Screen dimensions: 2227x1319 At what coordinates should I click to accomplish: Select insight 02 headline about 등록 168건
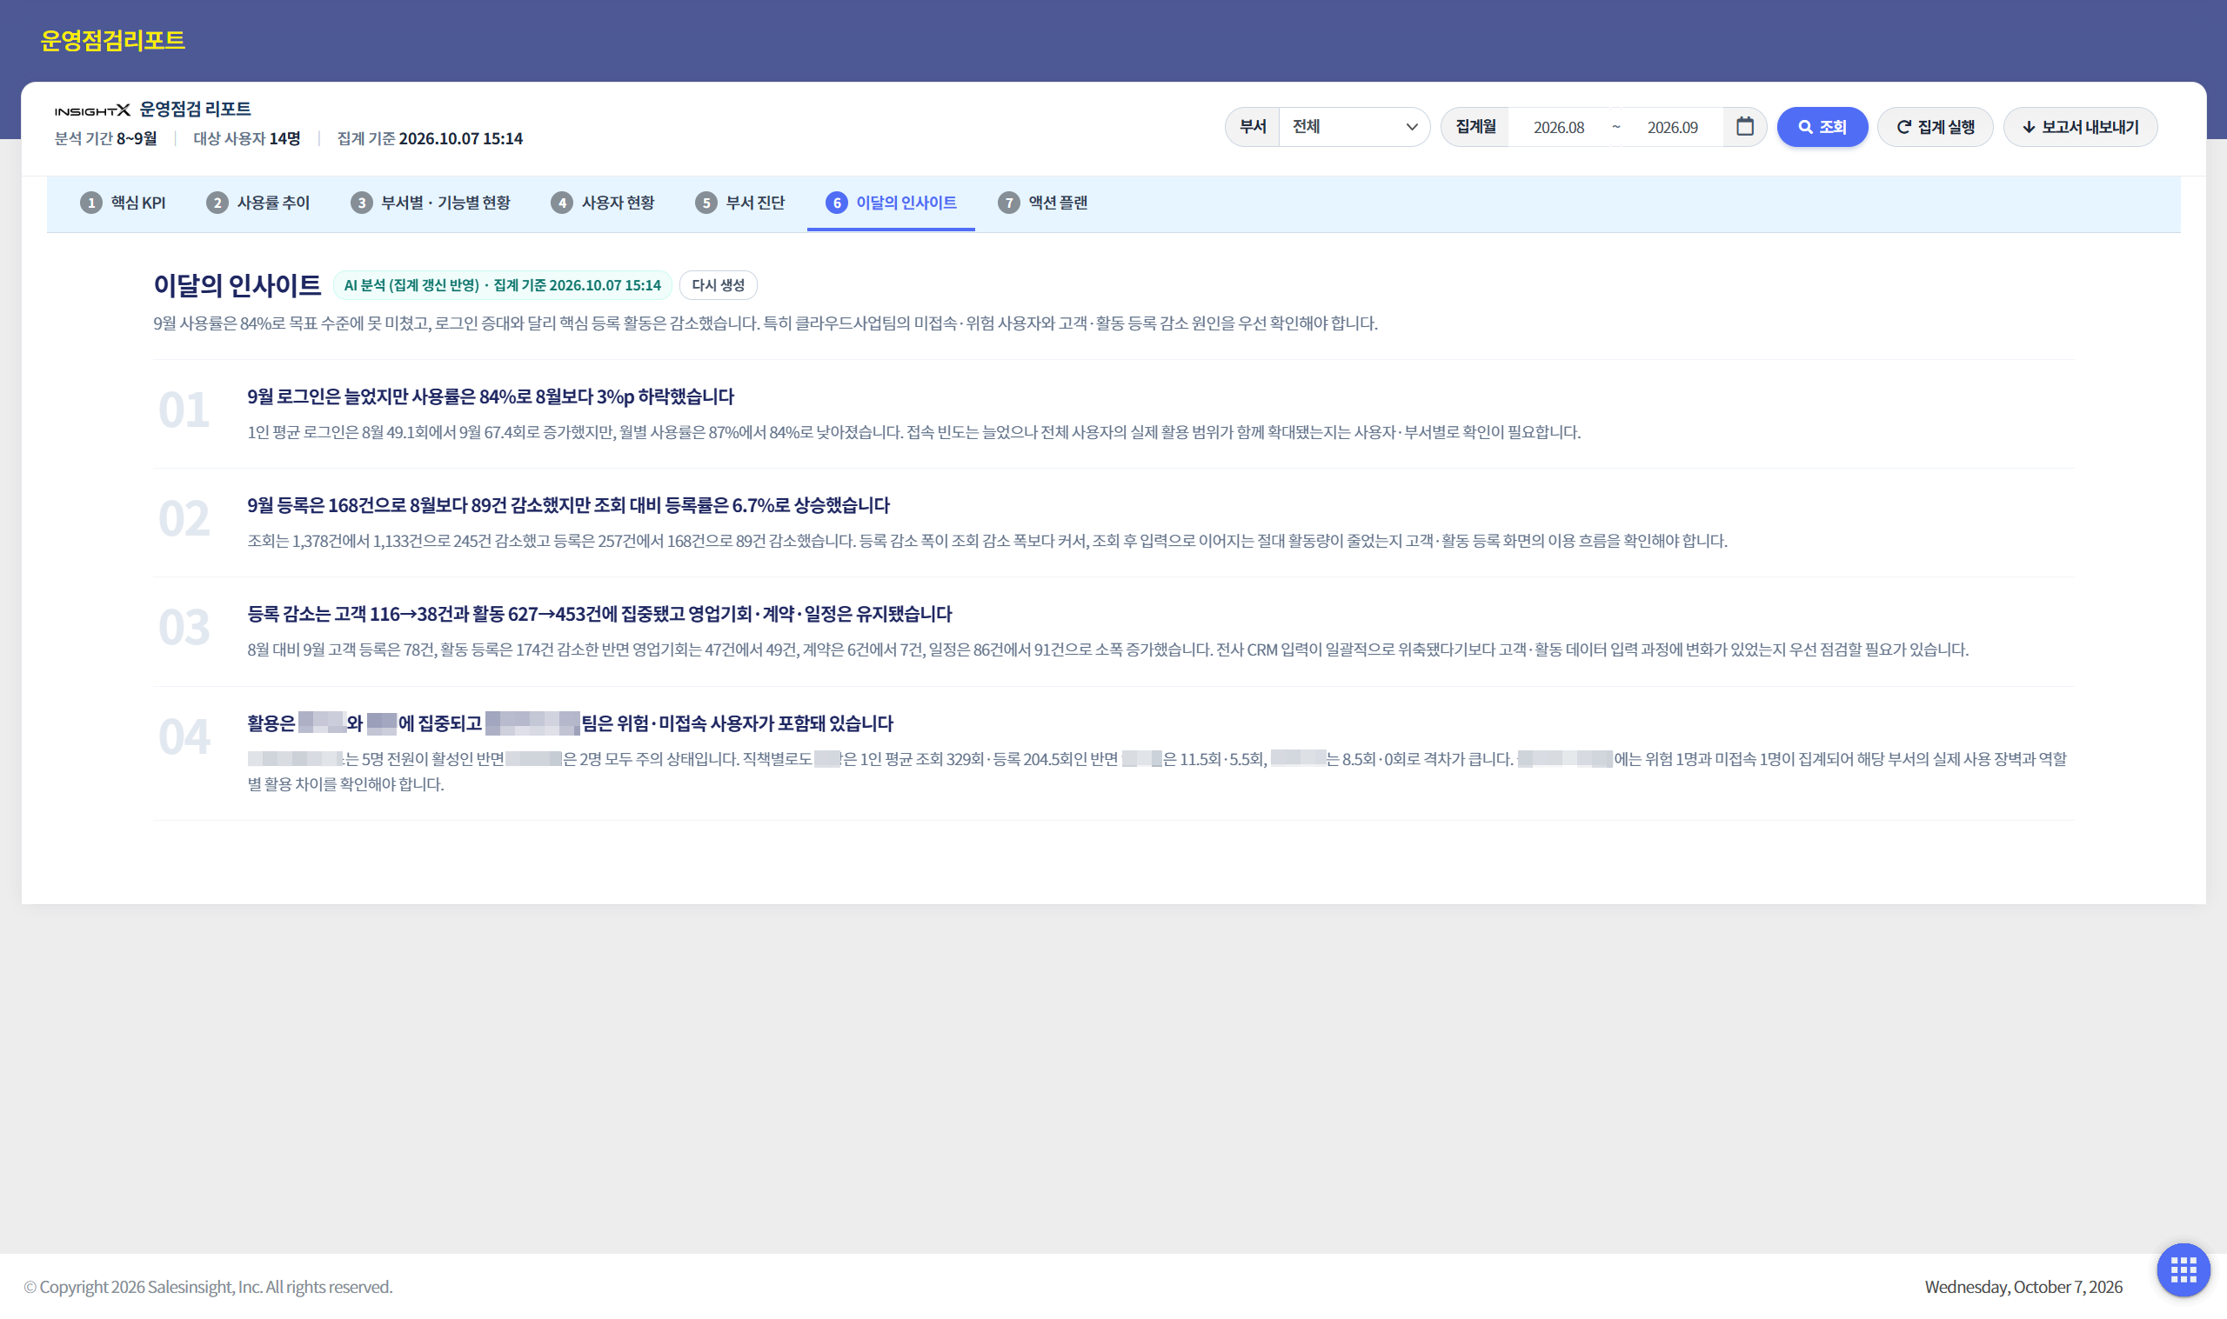pos(568,505)
